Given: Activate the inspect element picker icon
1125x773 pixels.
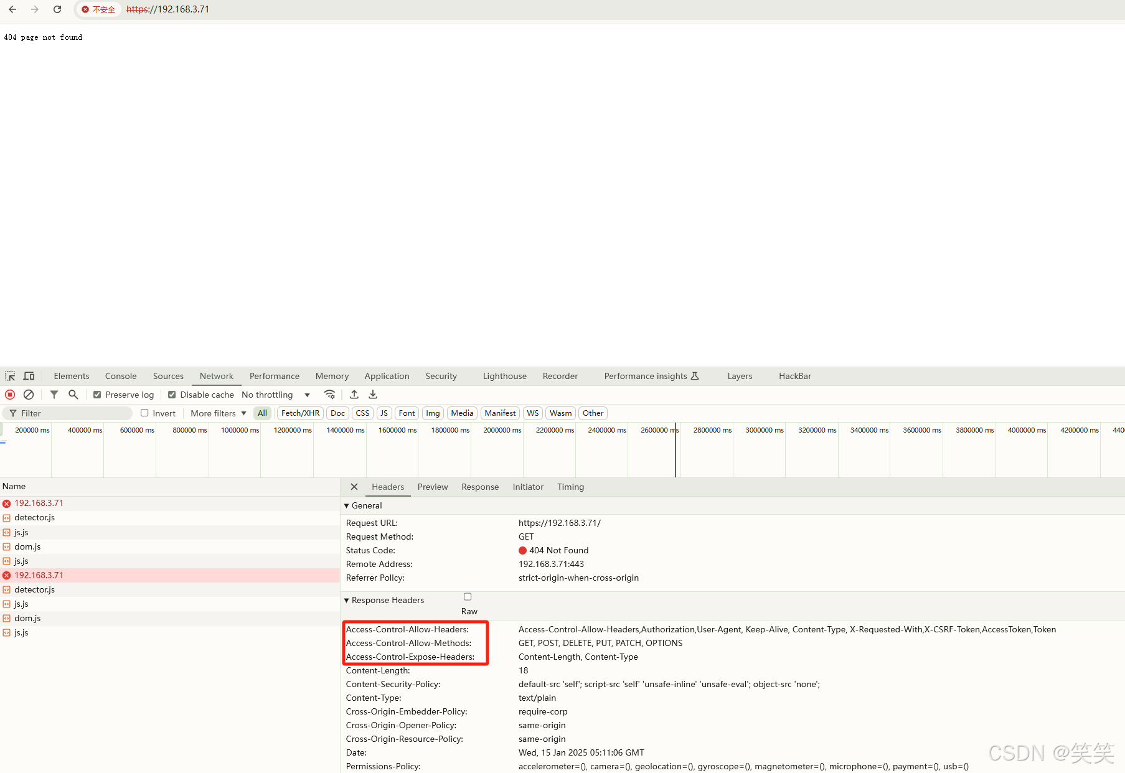Looking at the screenshot, I should [10, 376].
